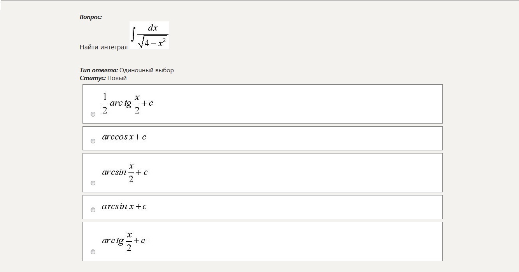Click the arctg x/2 + c formula without ½

pyautogui.click(x=124, y=241)
